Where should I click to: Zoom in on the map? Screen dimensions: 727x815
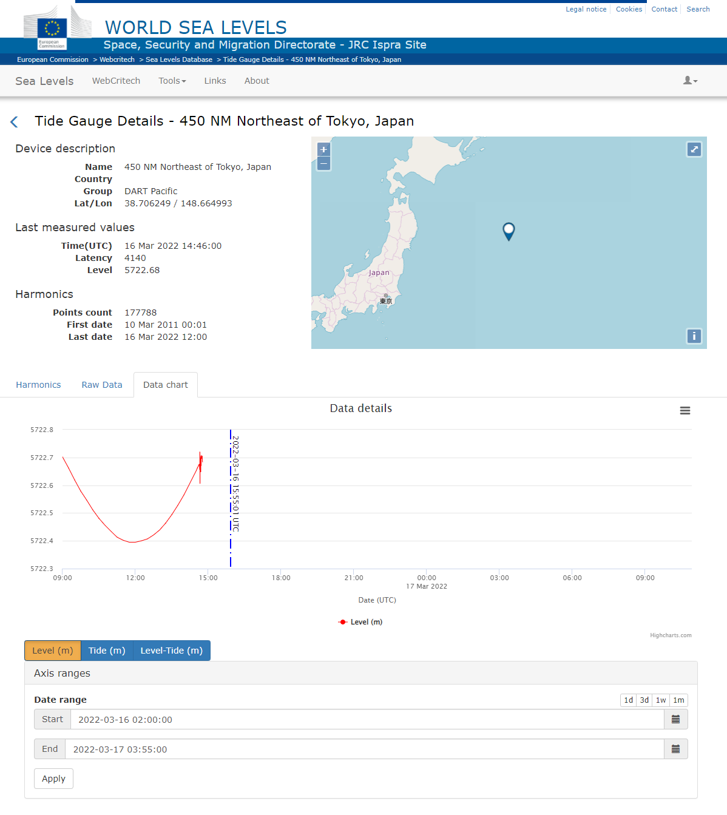(x=323, y=149)
